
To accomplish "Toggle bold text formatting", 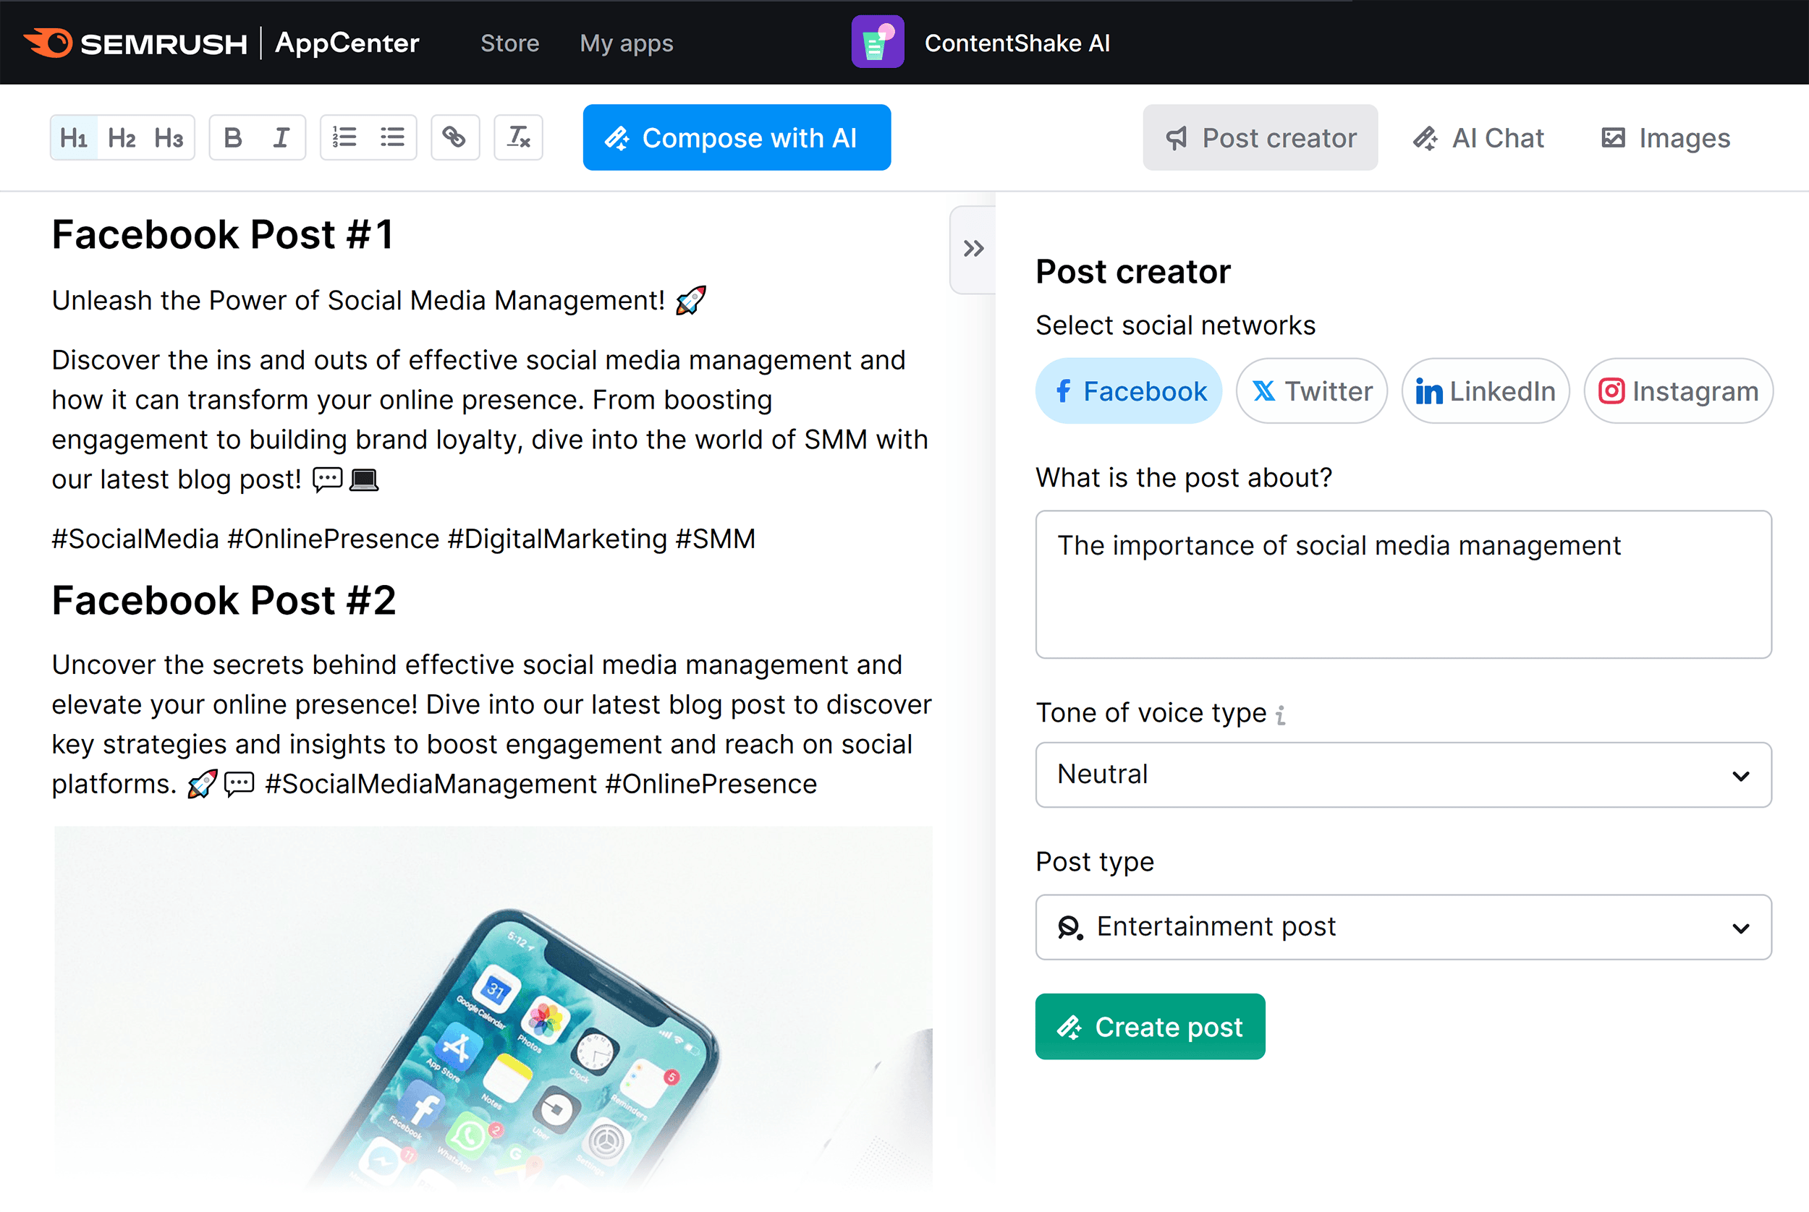I will 233,138.
